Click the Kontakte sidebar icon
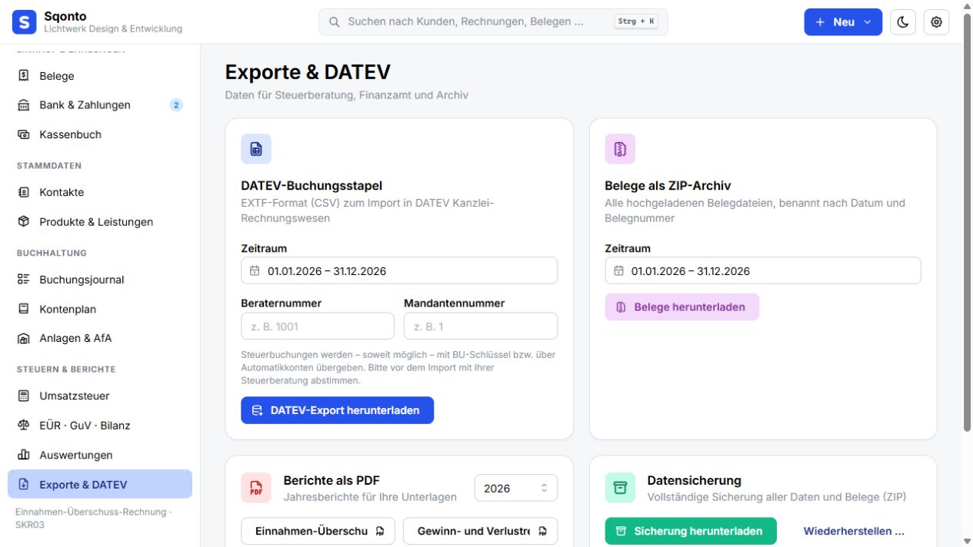This screenshot has width=973, height=547. tap(24, 192)
